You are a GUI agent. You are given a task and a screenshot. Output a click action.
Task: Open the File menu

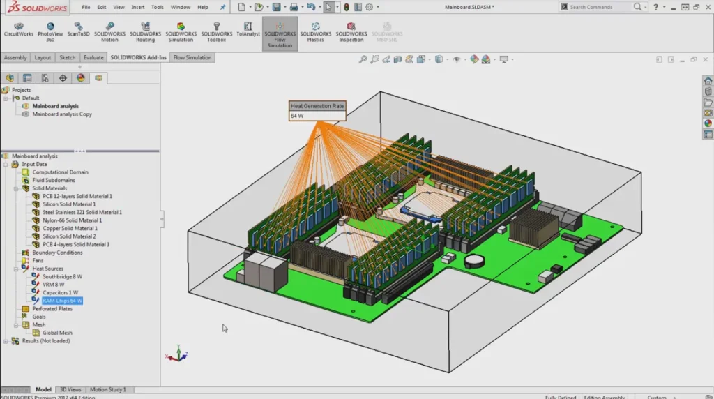86,7
